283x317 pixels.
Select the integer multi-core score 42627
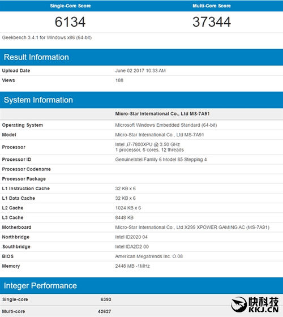click(105, 311)
